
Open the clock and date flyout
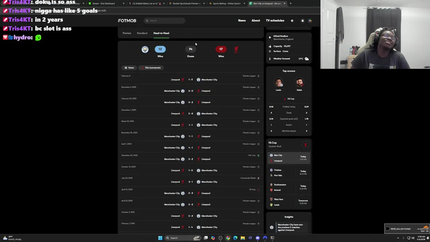coord(421,238)
